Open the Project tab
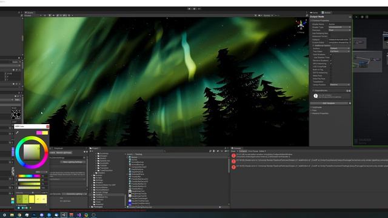Viewport: 388px width, 218px height. tap(94, 148)
